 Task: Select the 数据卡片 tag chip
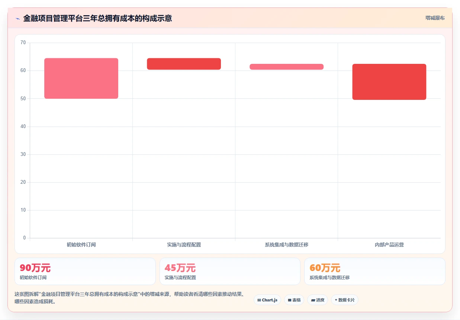[345, 300]
